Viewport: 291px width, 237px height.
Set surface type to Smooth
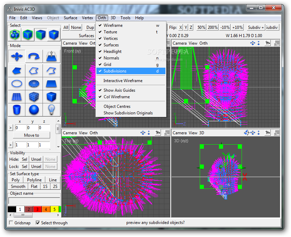coord(18,187)
